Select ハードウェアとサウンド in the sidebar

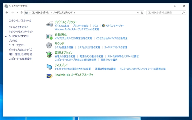click(18, 36)
